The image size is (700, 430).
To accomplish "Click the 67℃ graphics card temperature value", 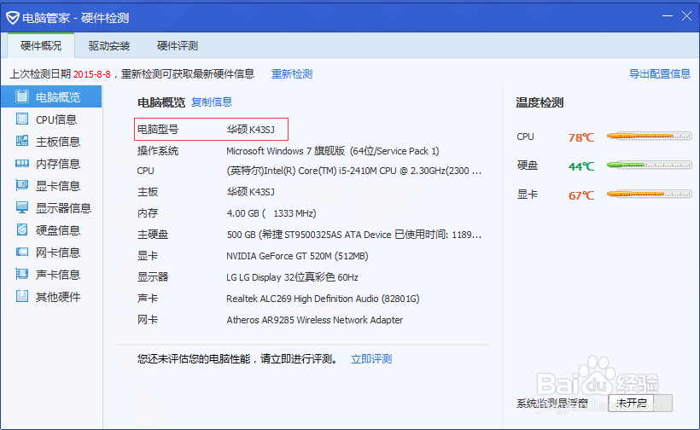I will coord(581,195).
